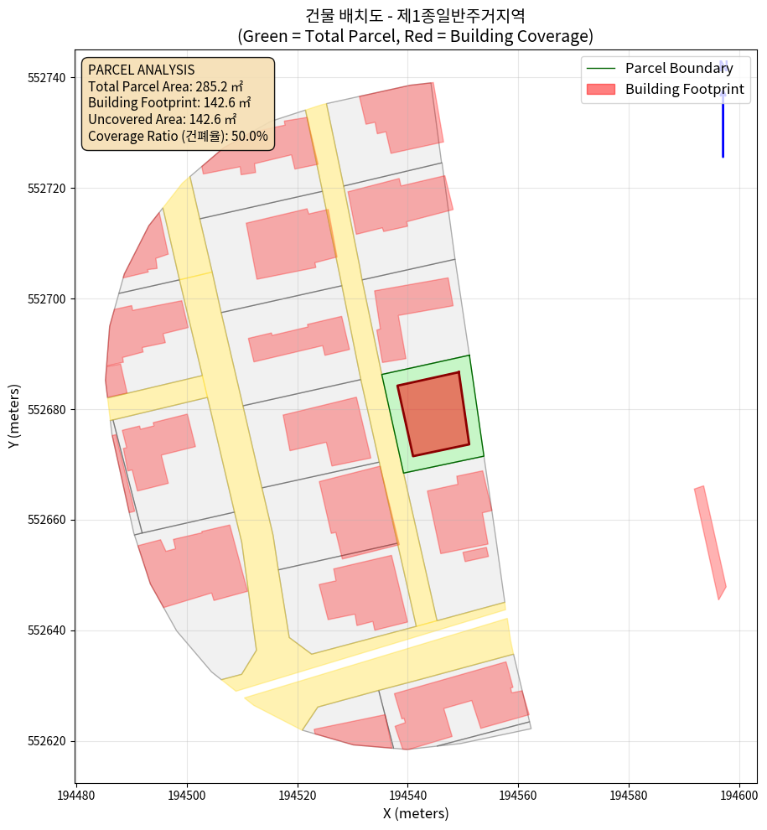This screenshot has height=830, width=767.
Task: Click the y-axis tick label 552740
Action: point(49,78)
